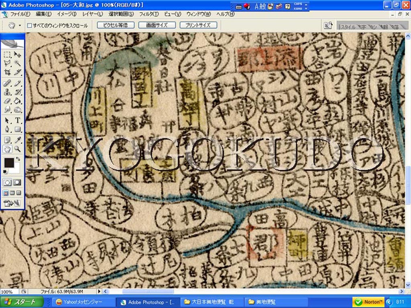Select the Polygonal Lasso tool
Screen dimensions: 411x308
pos(7,63)
